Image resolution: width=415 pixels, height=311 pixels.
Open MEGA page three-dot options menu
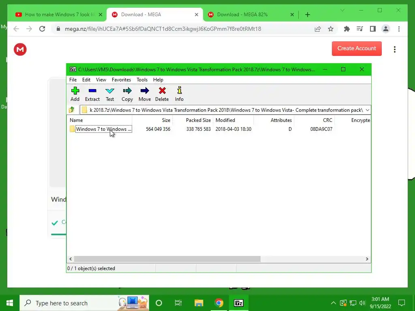tap(395, 49)
